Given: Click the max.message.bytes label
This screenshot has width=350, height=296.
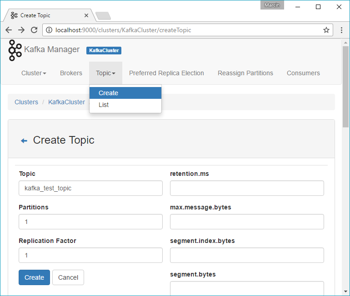Looking at the screenshot, I should (x=200, y=207).
